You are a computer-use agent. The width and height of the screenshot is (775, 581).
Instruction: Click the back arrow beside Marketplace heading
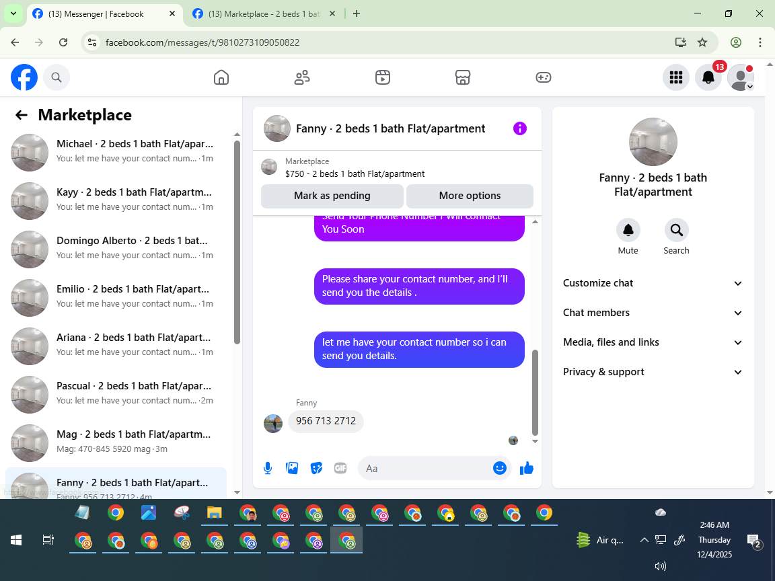click(x=22, y=115)
